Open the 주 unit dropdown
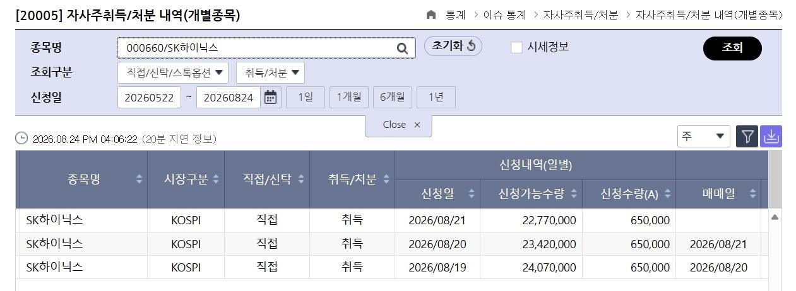This screenshot has width=796, height=291. [703, 137]
